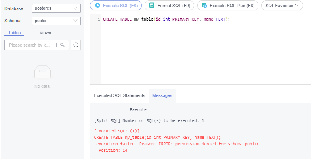This screenshot has width=311, height=159.
Task: Switch to the Views tab
Action: [45, 33]
